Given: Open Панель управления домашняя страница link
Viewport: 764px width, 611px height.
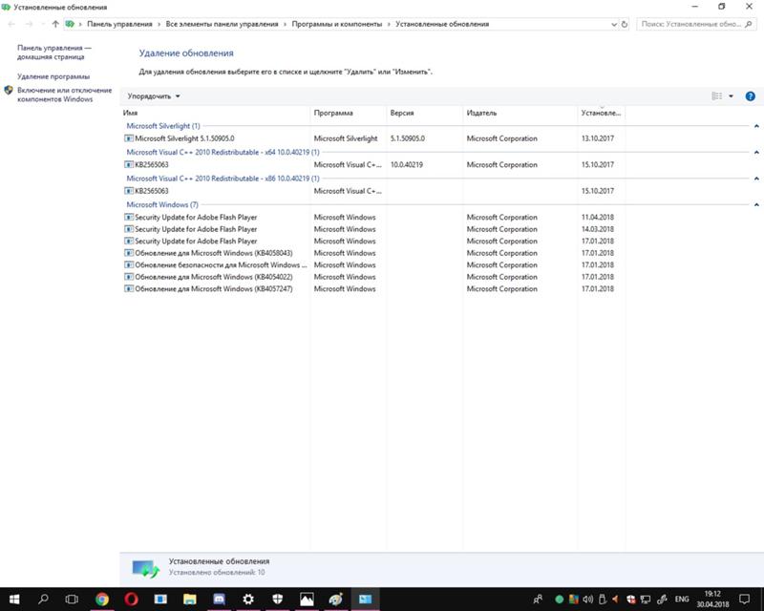Looking at the screenshot, I should coord(54,53).
